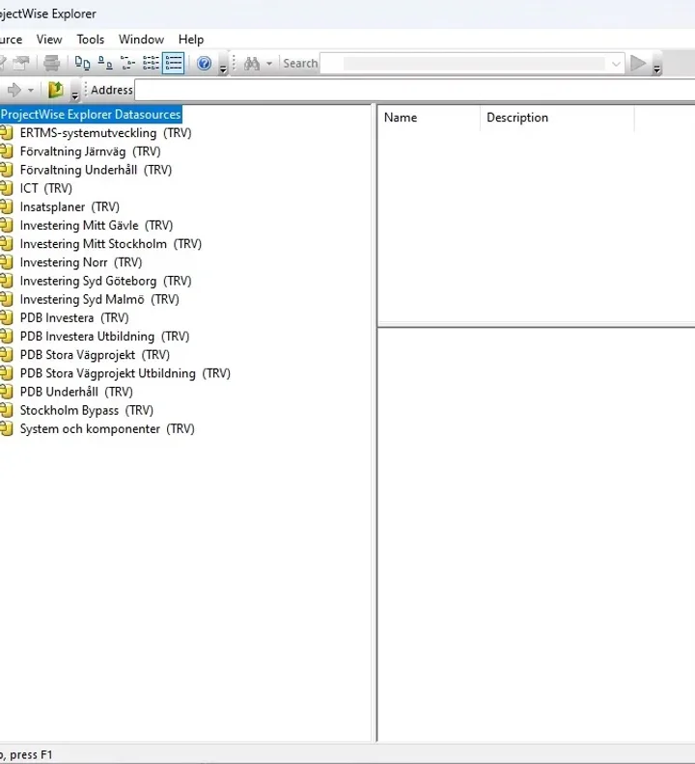Select System och komponenter (TRV) datasource
This screenshot has width=695, height=764.
click(107, 429)
